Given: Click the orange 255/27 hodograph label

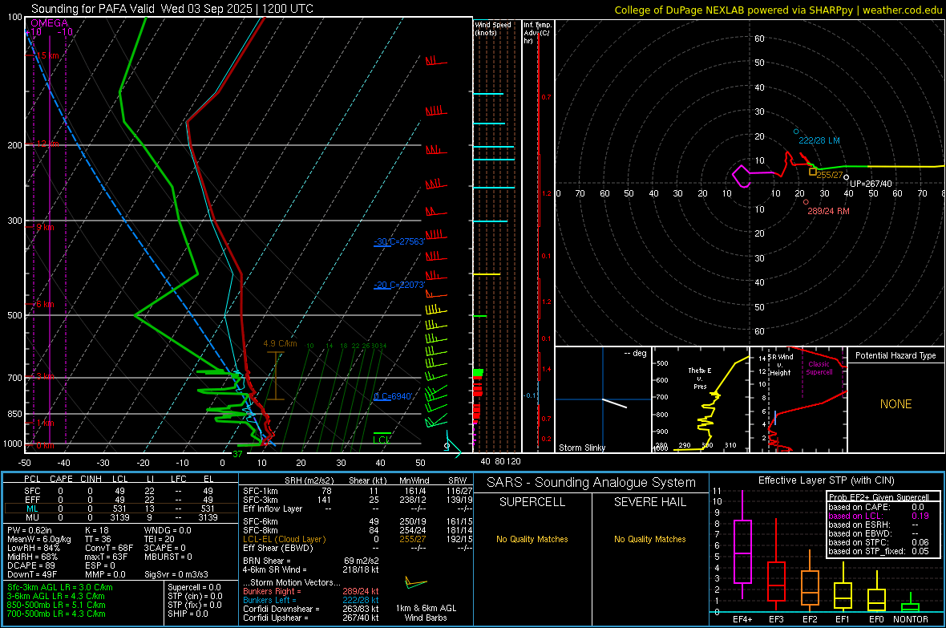Looking at the screenshot, I should click(x=830, y=175).
